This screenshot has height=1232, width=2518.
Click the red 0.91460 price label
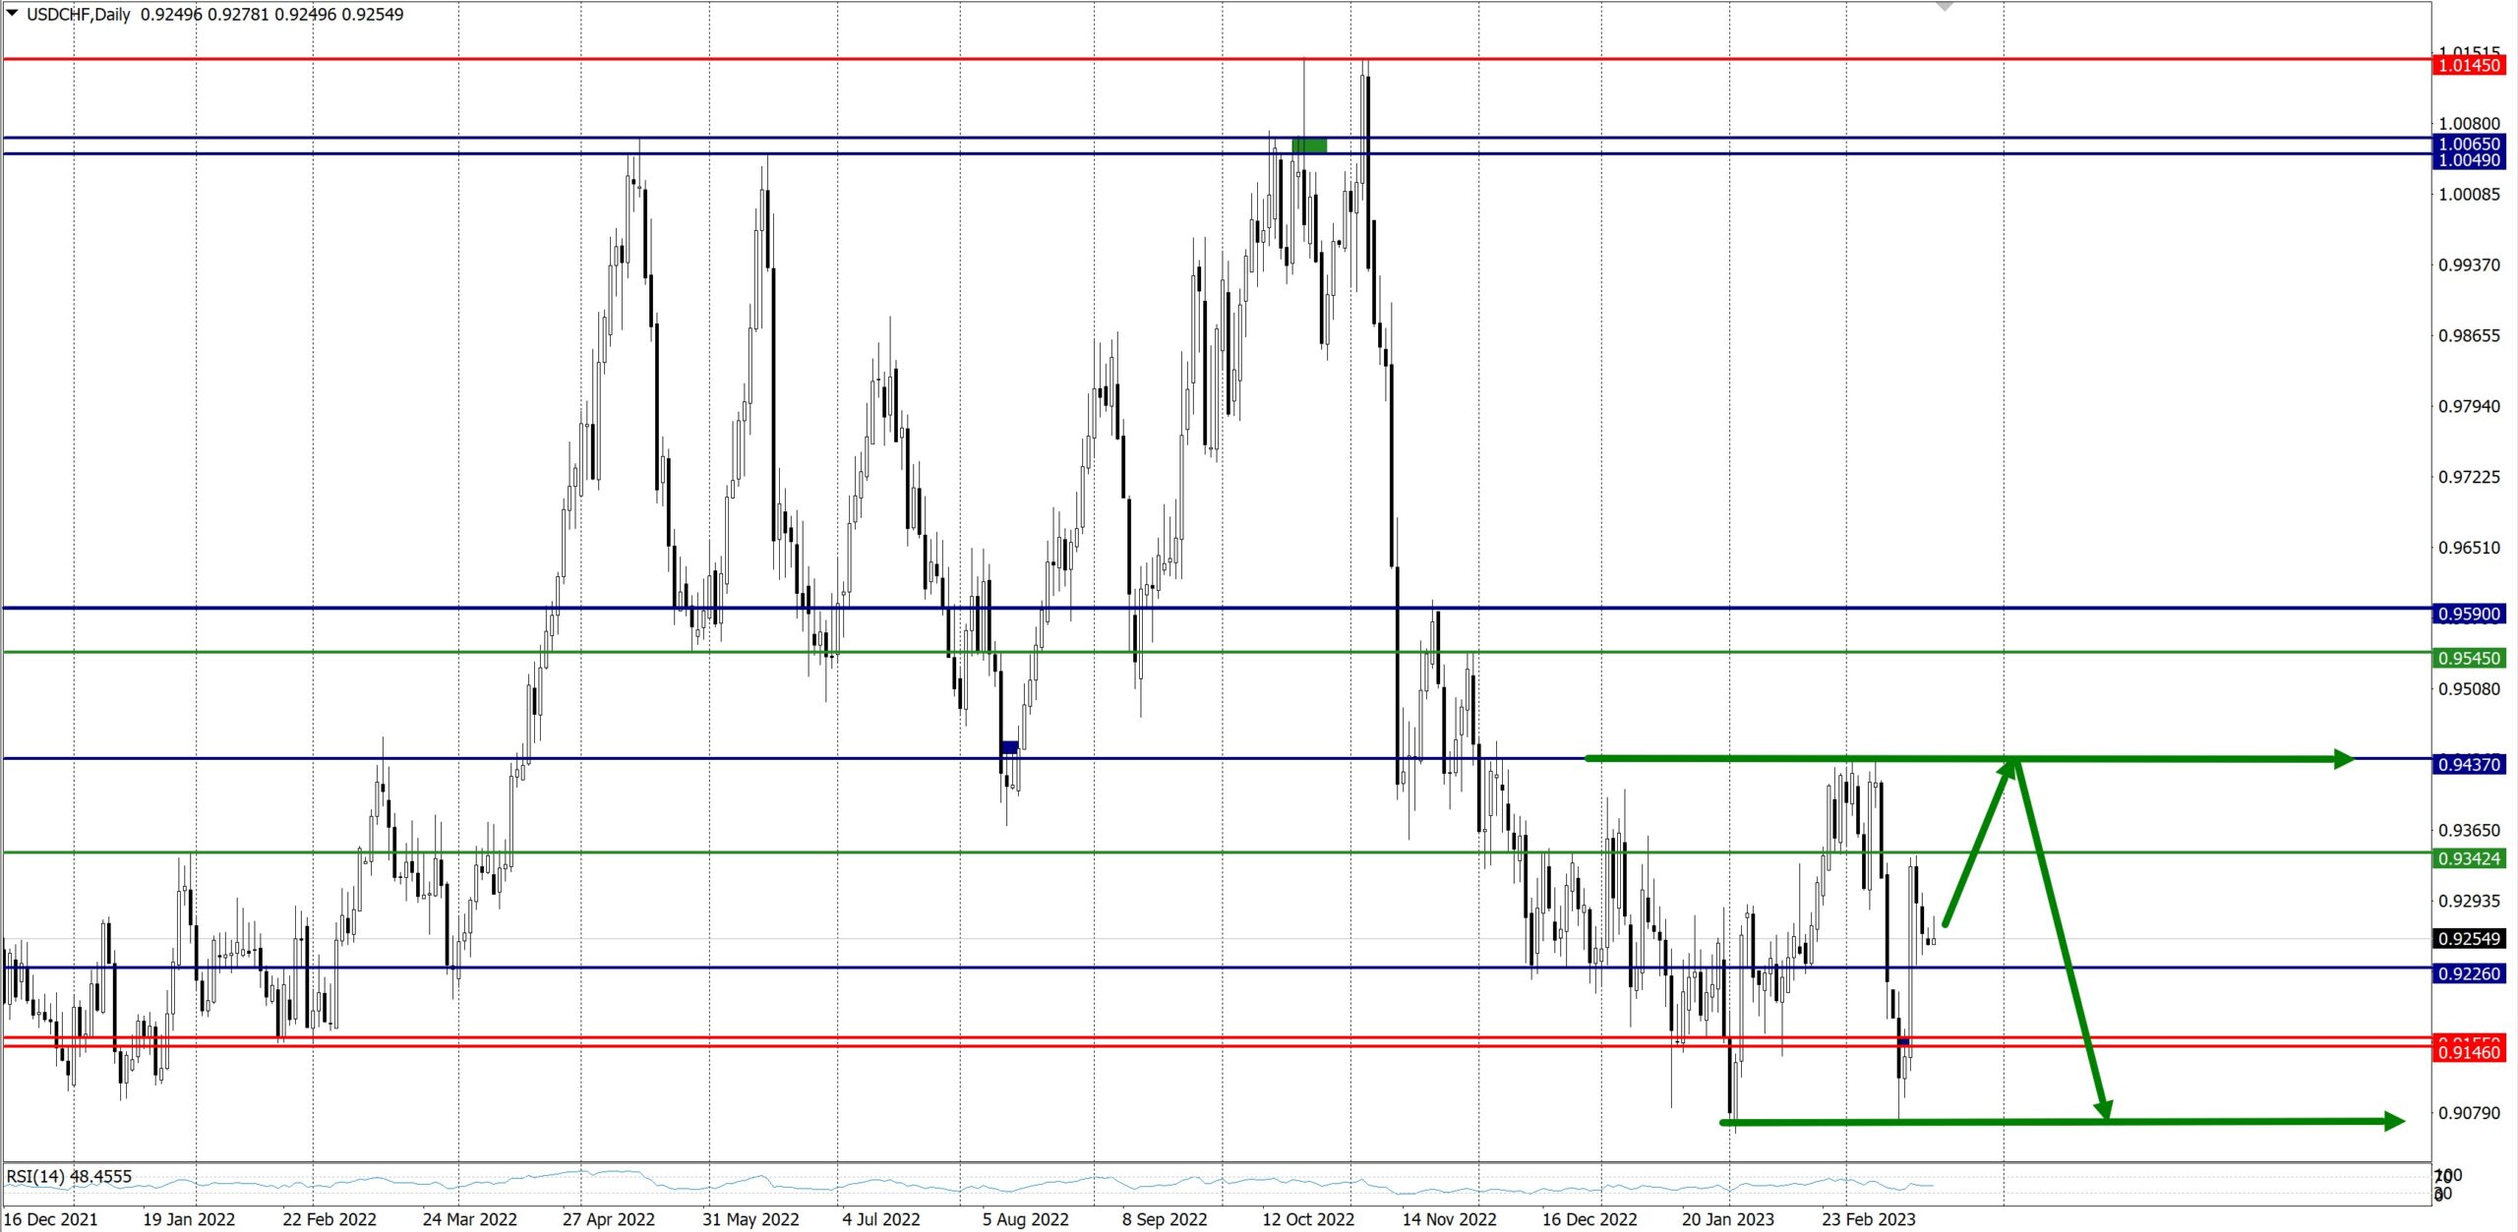point(2469,1053)
